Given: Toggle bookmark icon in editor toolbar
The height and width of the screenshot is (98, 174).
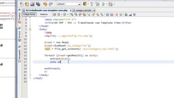Looking at the screenshot, I should (x=102, y=14).
